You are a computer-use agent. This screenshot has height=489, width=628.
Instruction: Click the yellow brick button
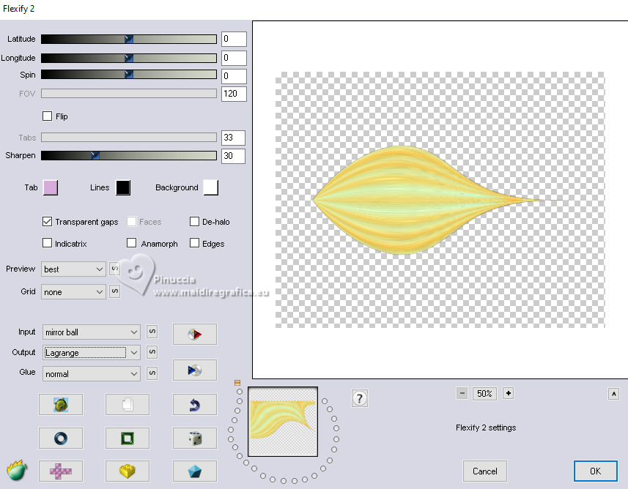pos(128,471)
